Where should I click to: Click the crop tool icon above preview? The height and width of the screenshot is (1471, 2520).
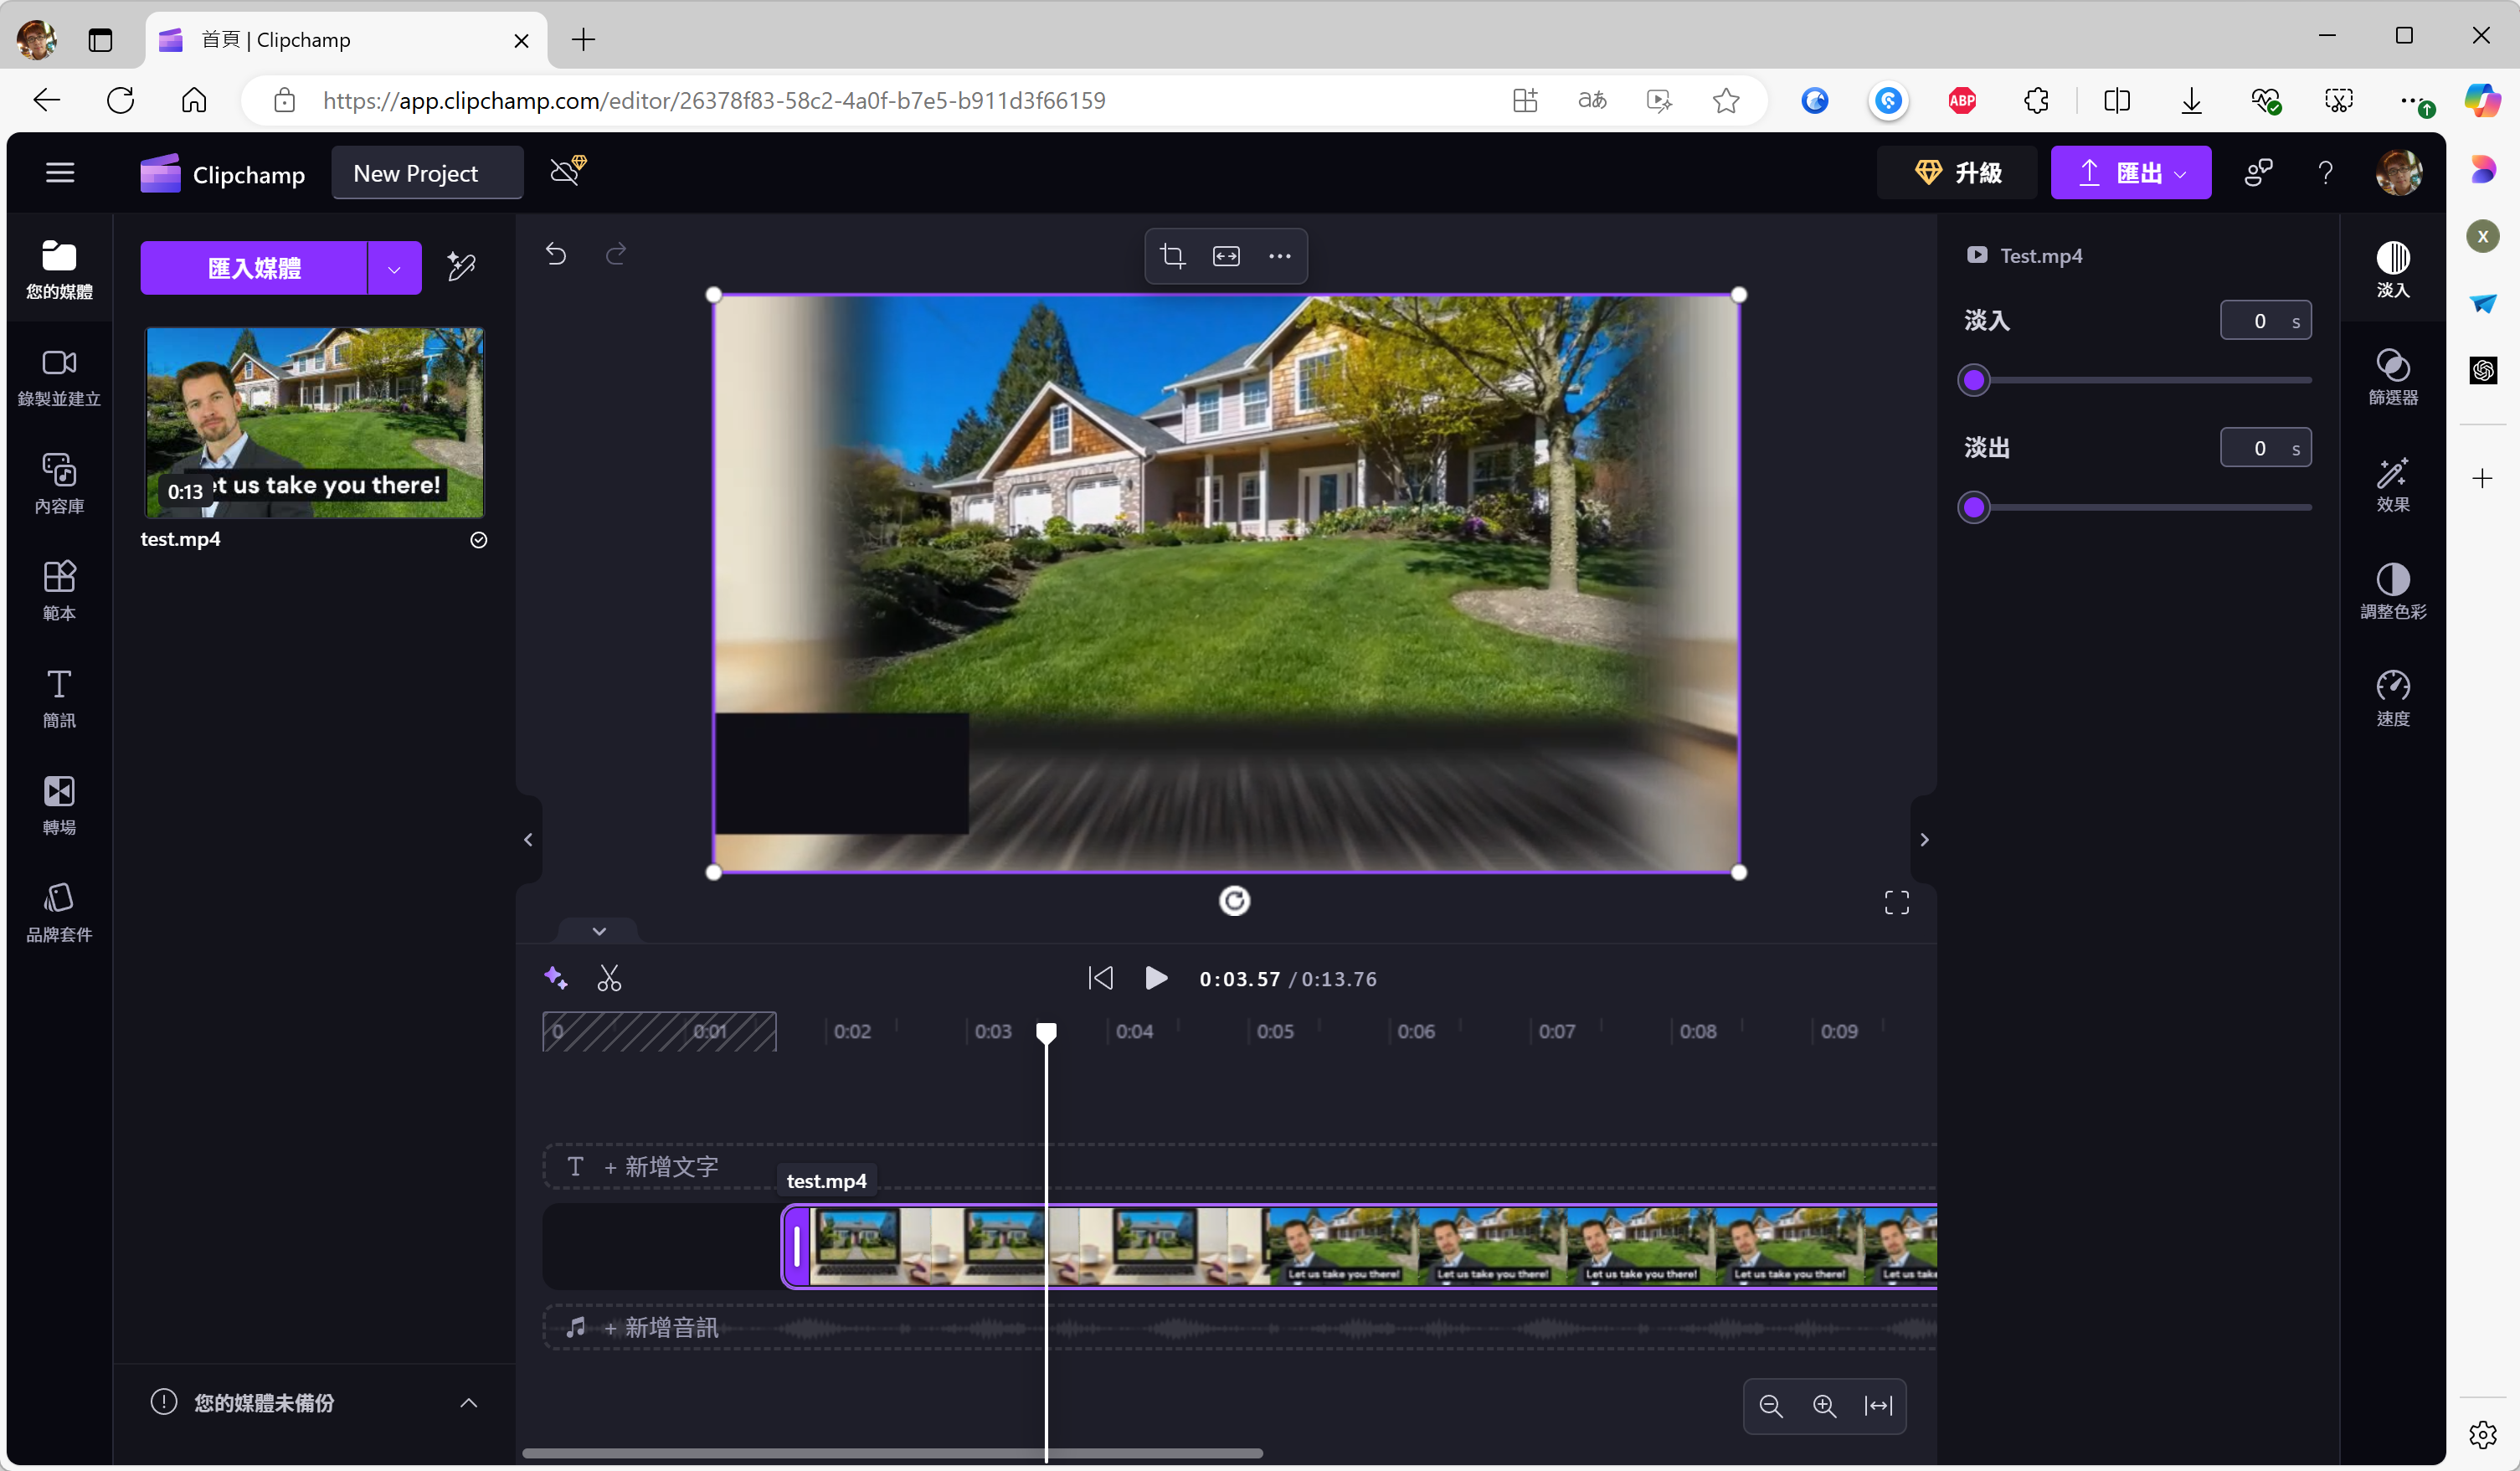pos(1172,256)
